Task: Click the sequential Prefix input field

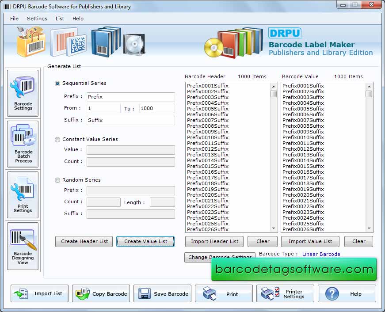Action: 130,97
